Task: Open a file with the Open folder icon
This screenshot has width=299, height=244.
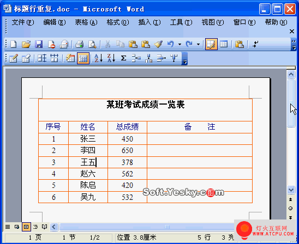Action: [26, 44]
